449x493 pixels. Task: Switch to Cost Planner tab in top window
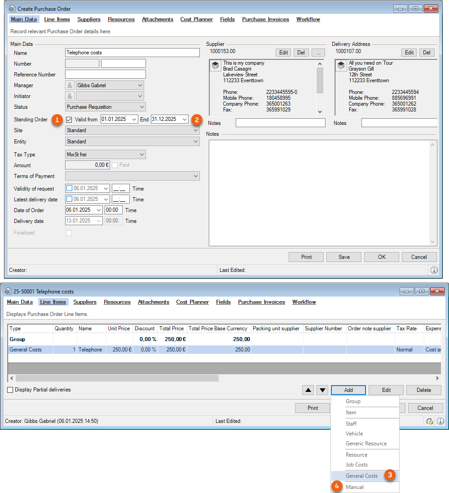click(x=196, y=19)
